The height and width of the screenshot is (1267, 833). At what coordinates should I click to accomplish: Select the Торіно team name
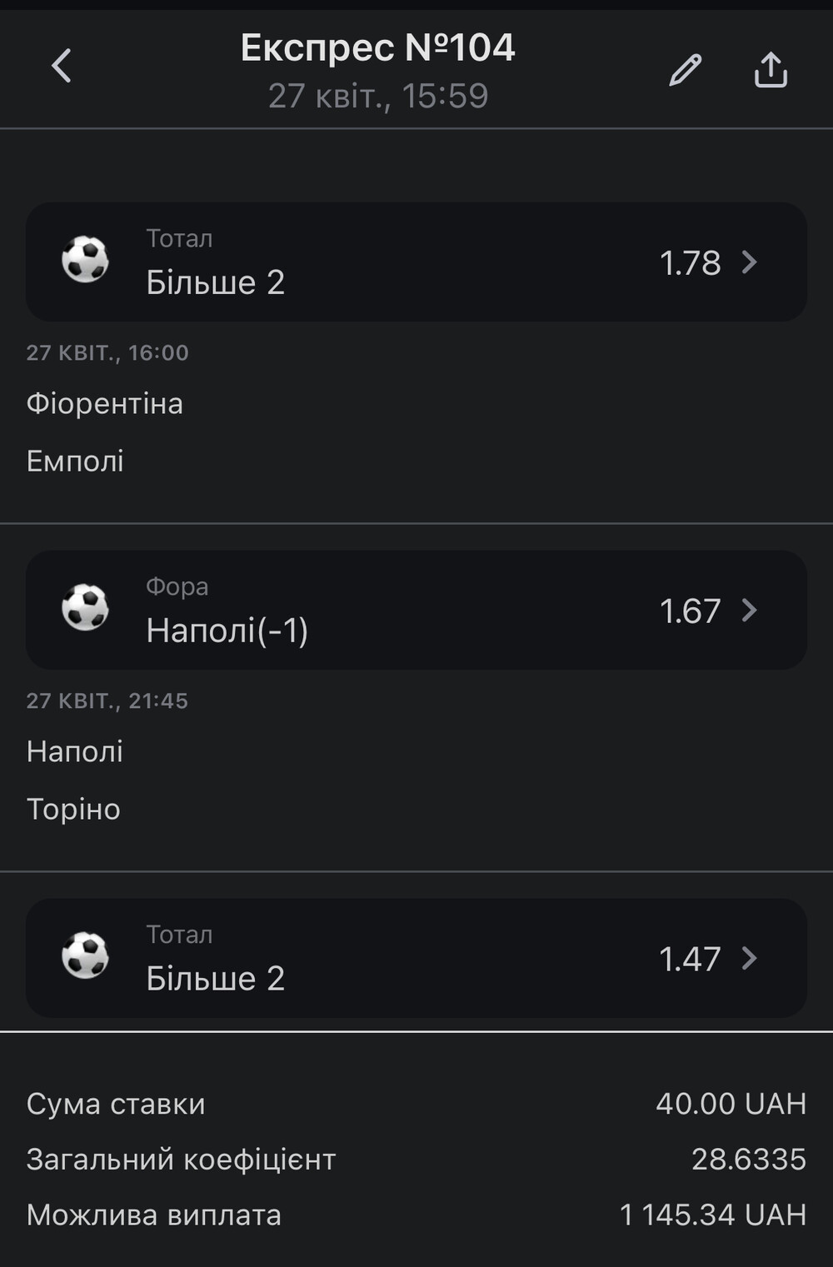click(x=73, y=809)
